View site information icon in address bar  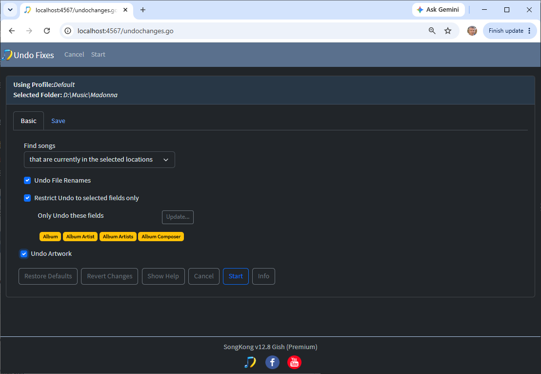[68, 31]
